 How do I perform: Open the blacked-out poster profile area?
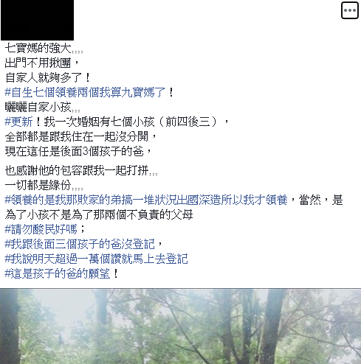click(x=37, y=20)
